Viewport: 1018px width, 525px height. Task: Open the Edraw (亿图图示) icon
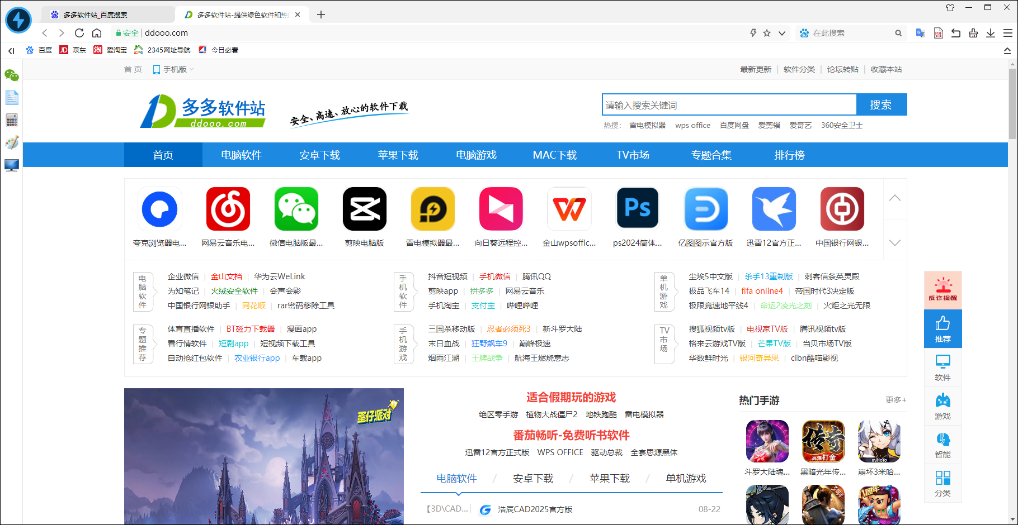point(706,209)
